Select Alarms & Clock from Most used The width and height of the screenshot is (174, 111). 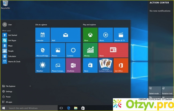(x=14, y=62)
